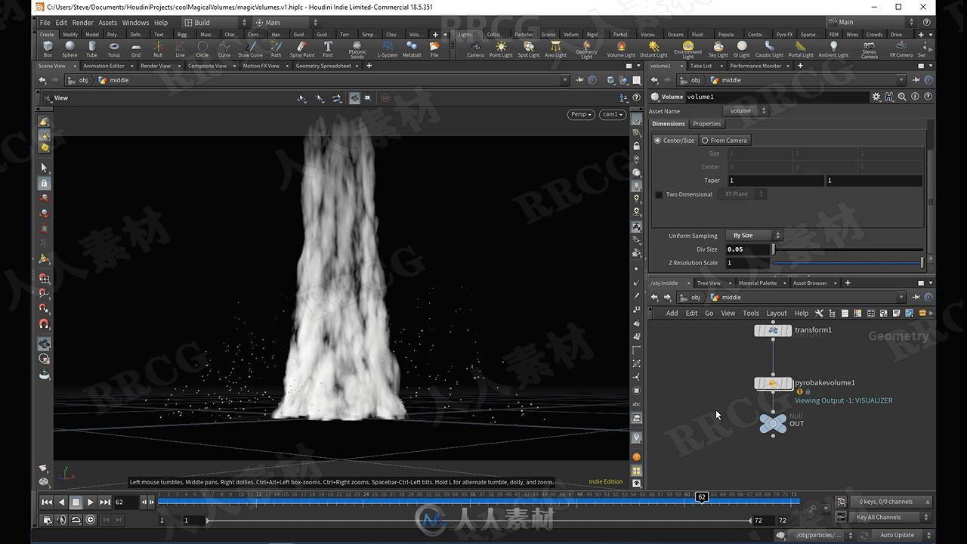Select the File shelf tool

click(434, 49)
